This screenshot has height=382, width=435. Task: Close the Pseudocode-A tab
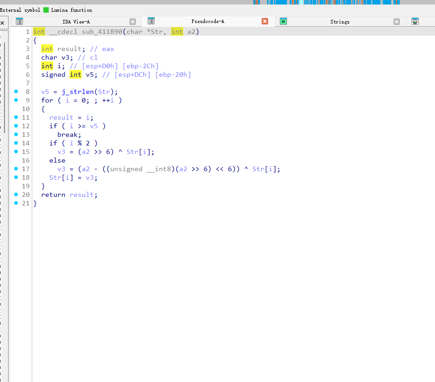265,21
